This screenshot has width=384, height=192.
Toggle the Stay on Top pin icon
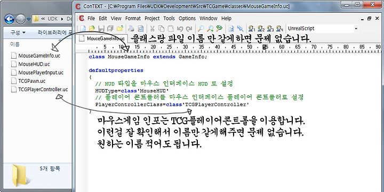tap(240, 28)
